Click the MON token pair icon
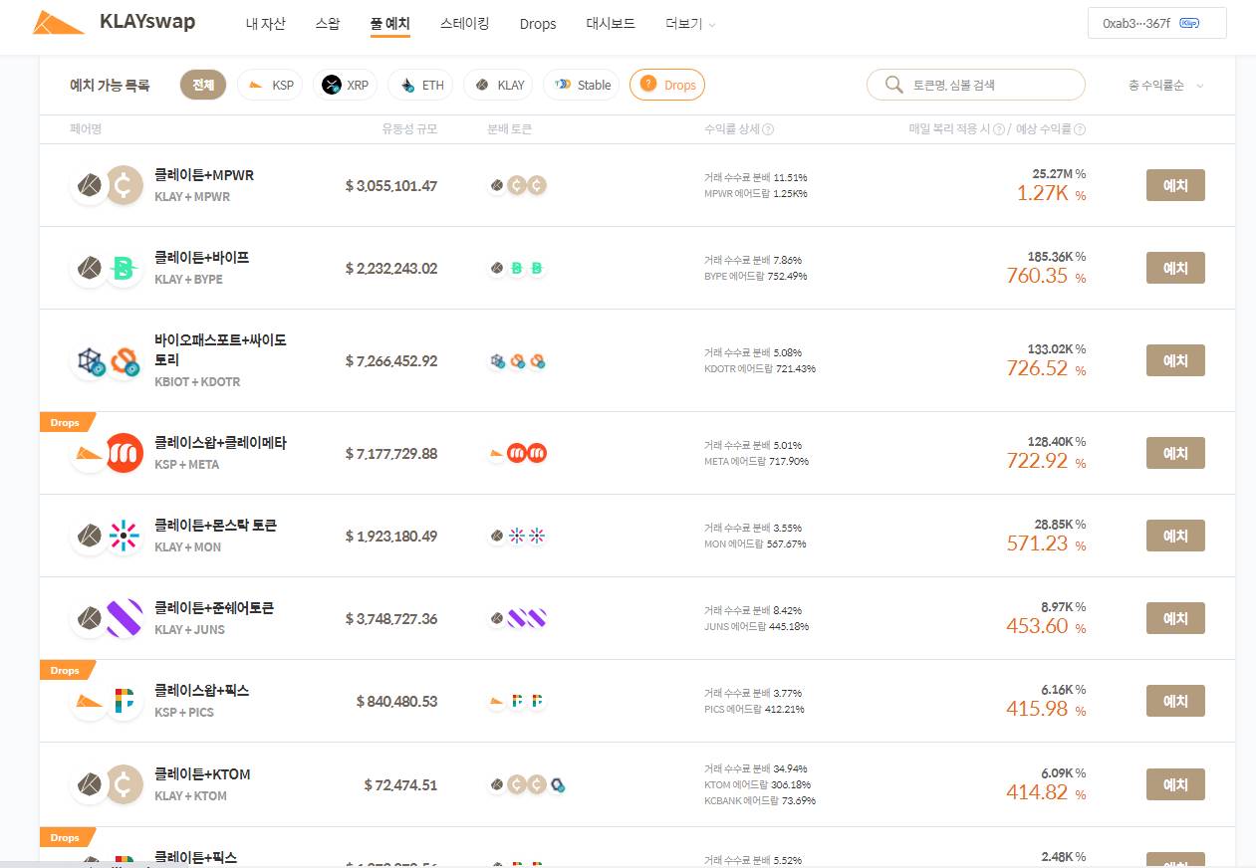The height and width of the screenshot is (868, 1256). [x=125, y=536]
